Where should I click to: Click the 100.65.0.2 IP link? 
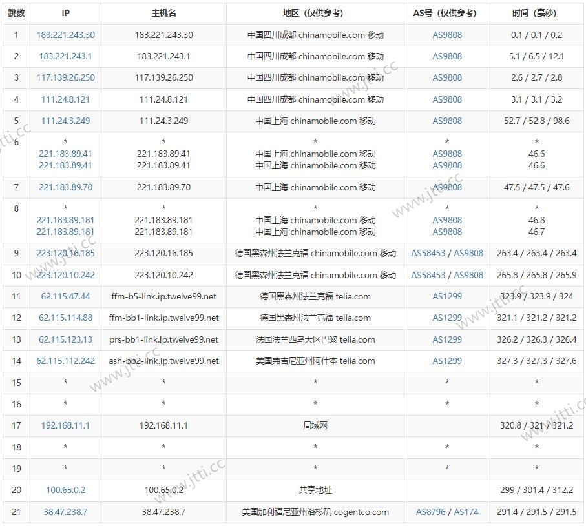pyautogui.click(x=65, y=490)
